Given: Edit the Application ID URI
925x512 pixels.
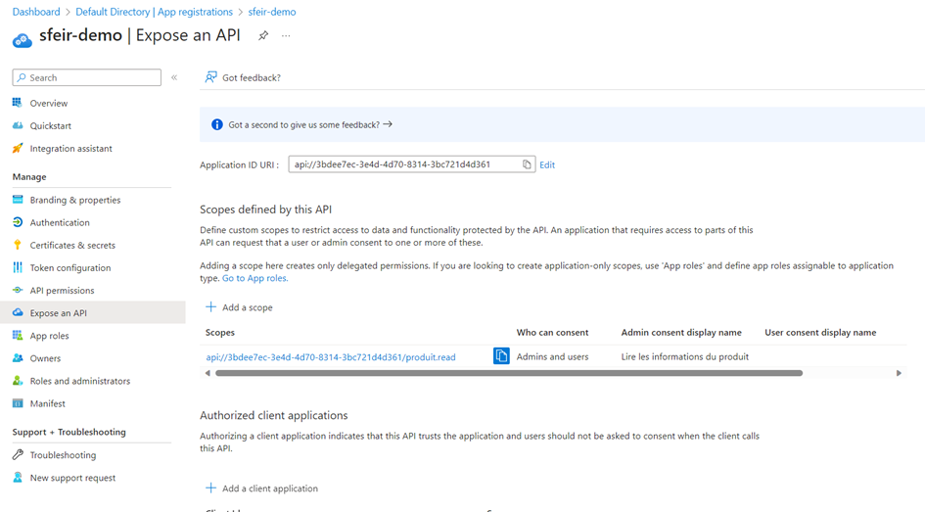Looking at the screenshot, I should coord(547,165).
